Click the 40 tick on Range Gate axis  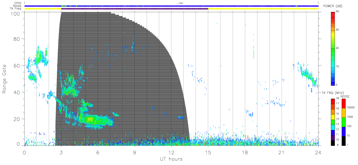[x=17, y=92]
